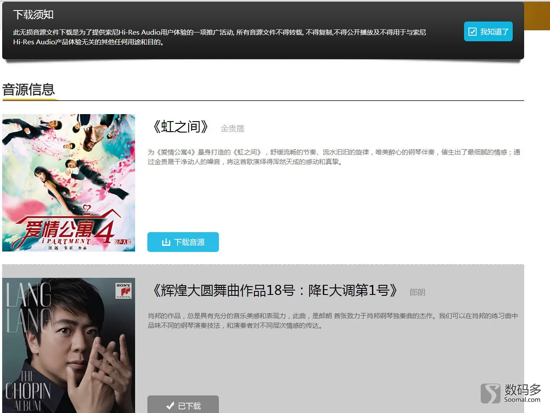The height and width of the screenshot is (413, 550).
Task: Click the 已下载 downloaded button
Action: [x=183, y=405]
